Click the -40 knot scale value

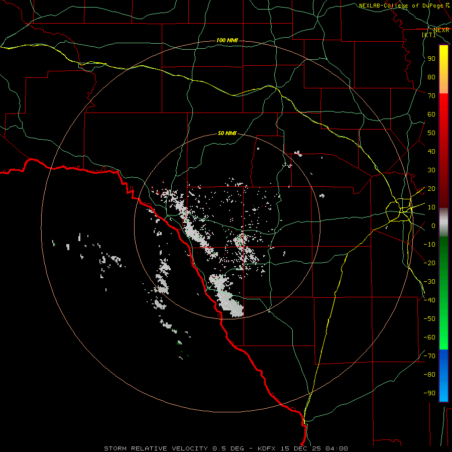coord(429,300)
